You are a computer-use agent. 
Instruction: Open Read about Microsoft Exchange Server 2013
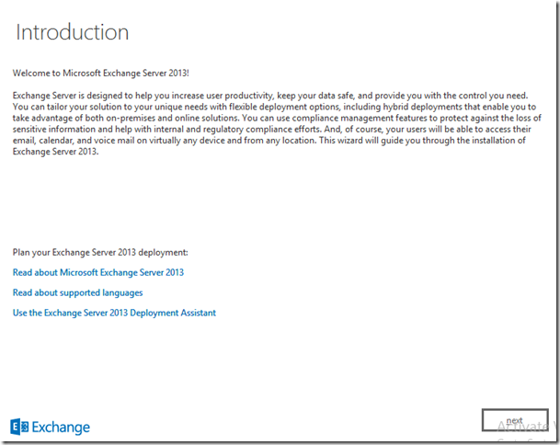point(98,272)
